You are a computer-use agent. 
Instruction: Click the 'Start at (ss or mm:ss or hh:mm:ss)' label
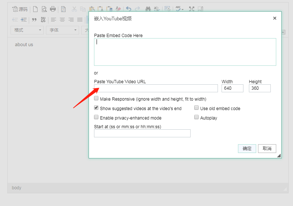coord(128,127)
